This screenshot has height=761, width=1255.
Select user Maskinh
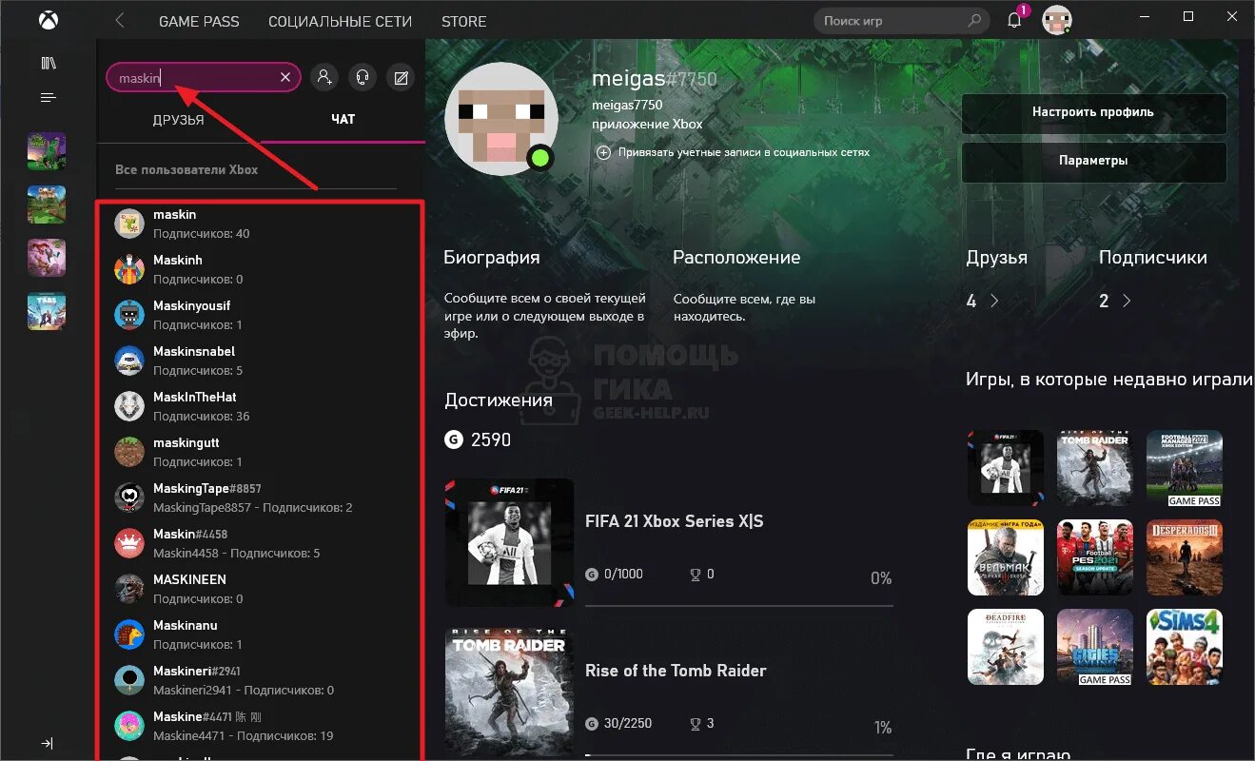(261, 269)
